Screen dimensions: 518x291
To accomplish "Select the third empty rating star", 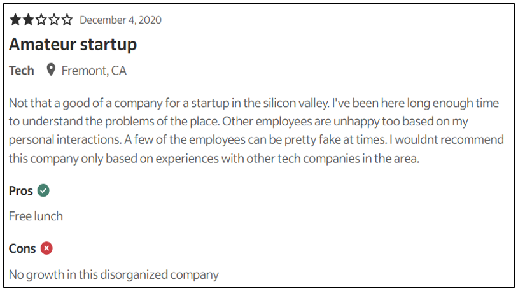I will (x=41, y=20).
